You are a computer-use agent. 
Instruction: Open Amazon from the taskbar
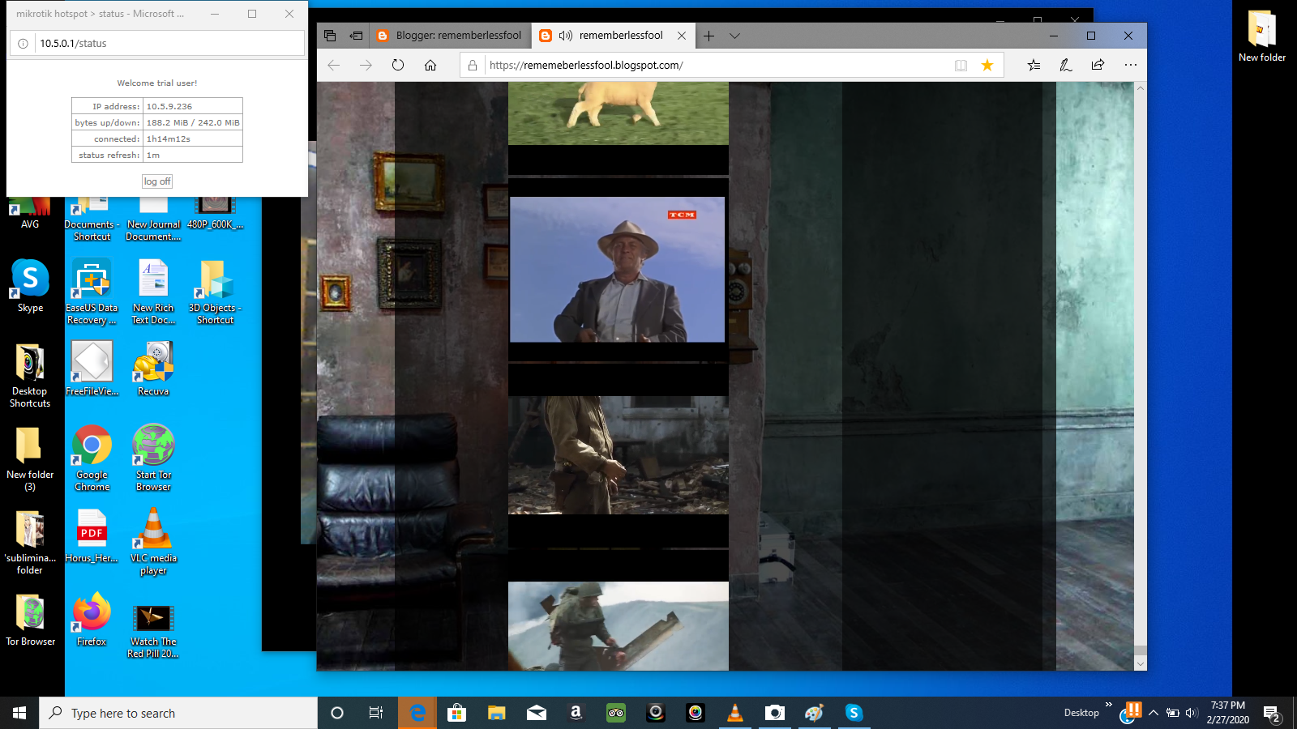coord(576,713)
